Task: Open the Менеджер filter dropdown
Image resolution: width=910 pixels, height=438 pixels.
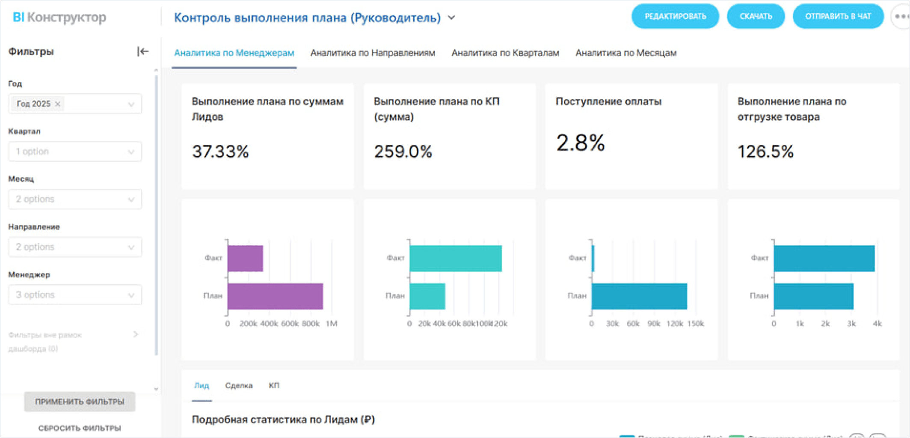Action: point(75,295)
